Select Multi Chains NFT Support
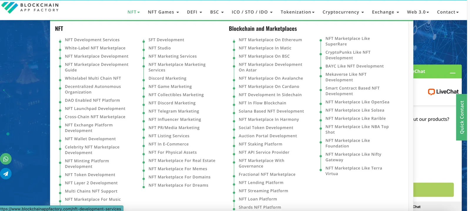Screen dimensions: 470x211 click(x=91, y=191)
